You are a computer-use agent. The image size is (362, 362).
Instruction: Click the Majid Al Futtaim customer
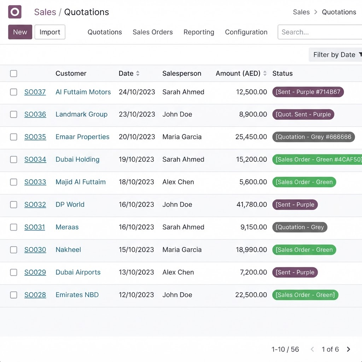point(81,182)
